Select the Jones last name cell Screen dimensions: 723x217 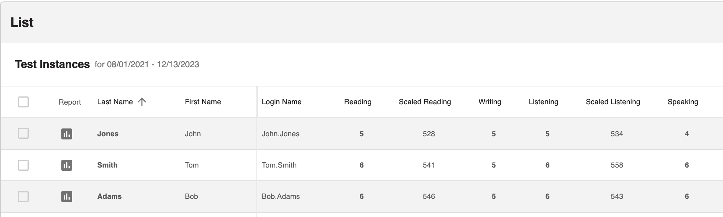108,134
